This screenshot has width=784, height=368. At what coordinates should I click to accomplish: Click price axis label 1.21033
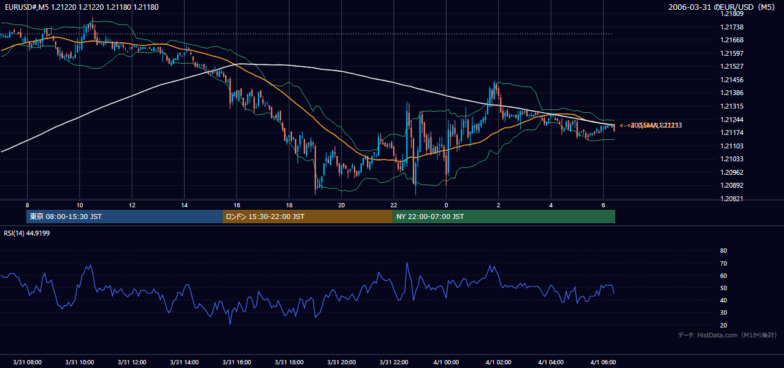pyautogui.click(x=731, y=159)
